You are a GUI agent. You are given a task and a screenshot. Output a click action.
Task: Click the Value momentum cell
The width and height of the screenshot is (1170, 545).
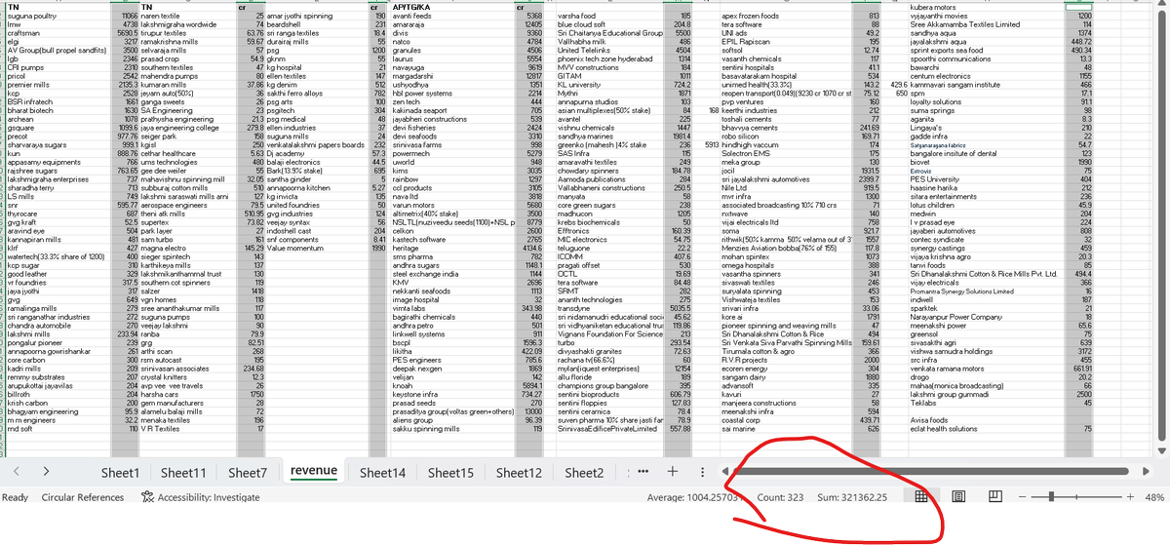(x=317, y=248)
